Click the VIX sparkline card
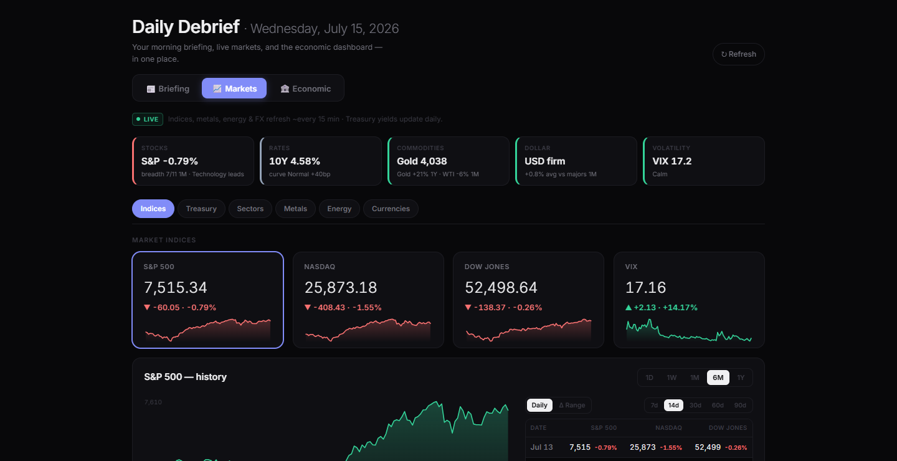The width and height of the screenshot is (897, 461). click(689, 300)
